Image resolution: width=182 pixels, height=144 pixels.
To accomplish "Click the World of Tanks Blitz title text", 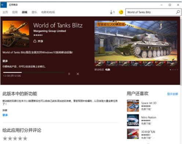I will point(58,25).
